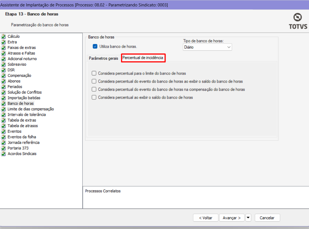309x229 pixels.
Task: Go to Solução de Conflitos step
Action: (25, 92)
